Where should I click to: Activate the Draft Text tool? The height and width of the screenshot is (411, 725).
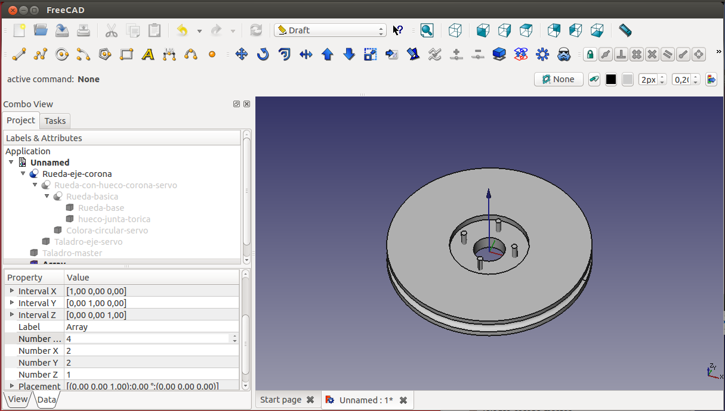[148, 55]
